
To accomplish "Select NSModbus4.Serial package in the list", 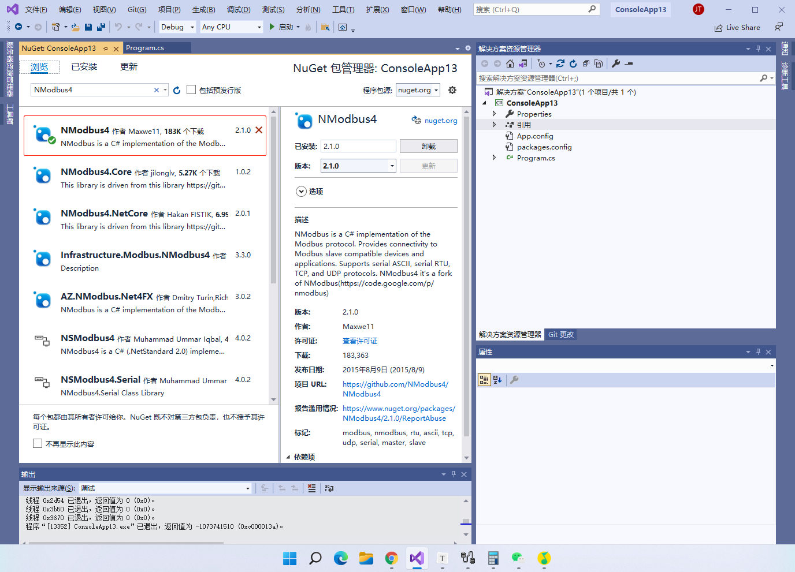I will coord(144,386).
